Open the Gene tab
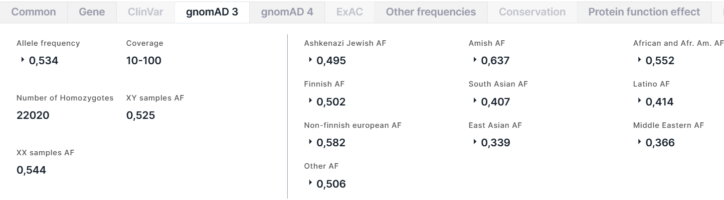This screenshot has width=724, height=200. point(92,12)
